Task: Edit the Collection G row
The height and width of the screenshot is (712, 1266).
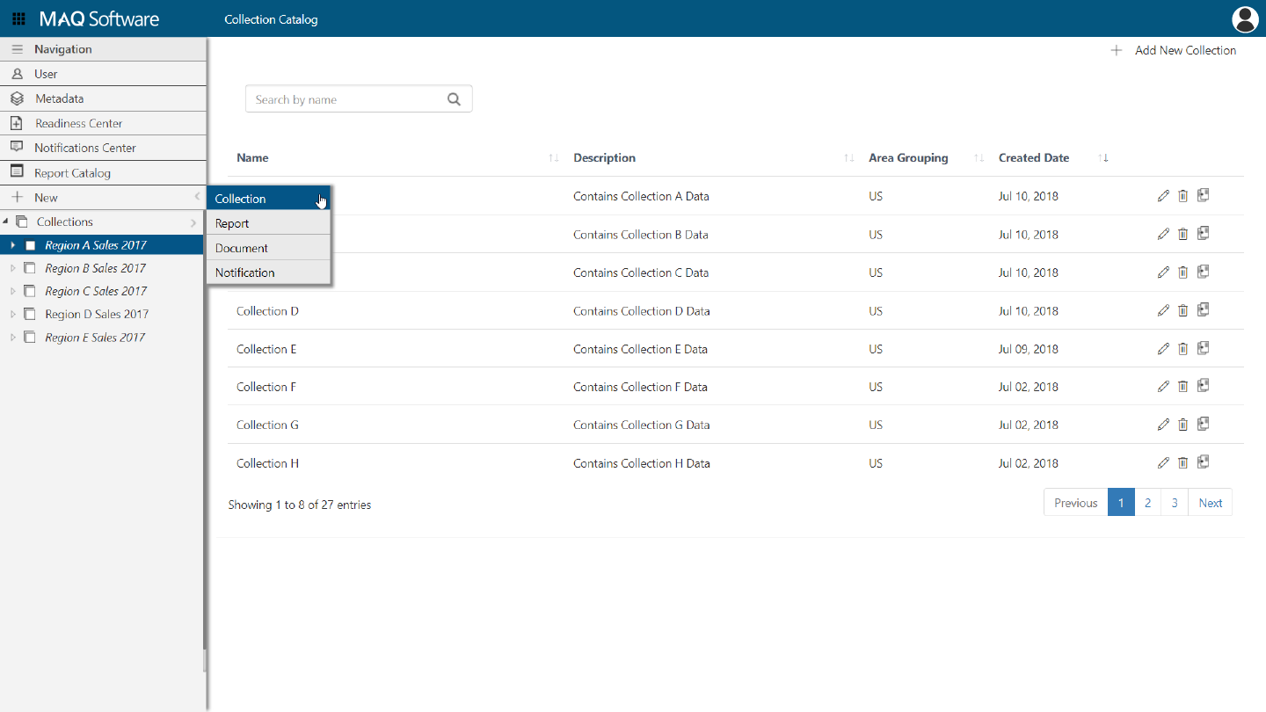Action: [x=1163, y=425]
